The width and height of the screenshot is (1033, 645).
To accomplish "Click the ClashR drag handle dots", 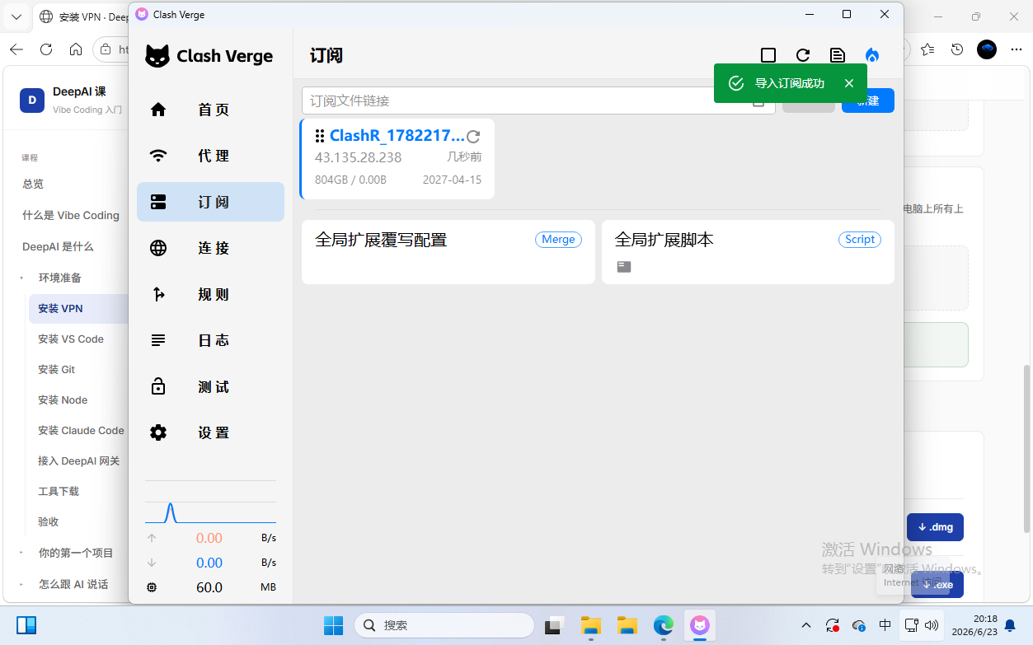I will (320, 136).
